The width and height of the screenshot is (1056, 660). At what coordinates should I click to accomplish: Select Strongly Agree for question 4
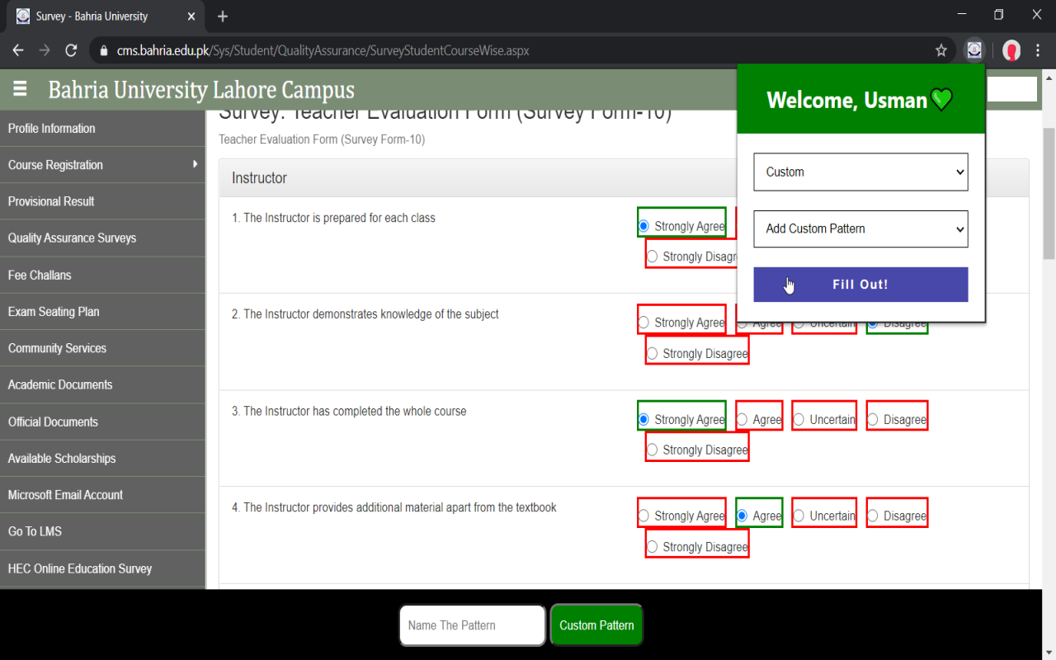tap(643, 516)
